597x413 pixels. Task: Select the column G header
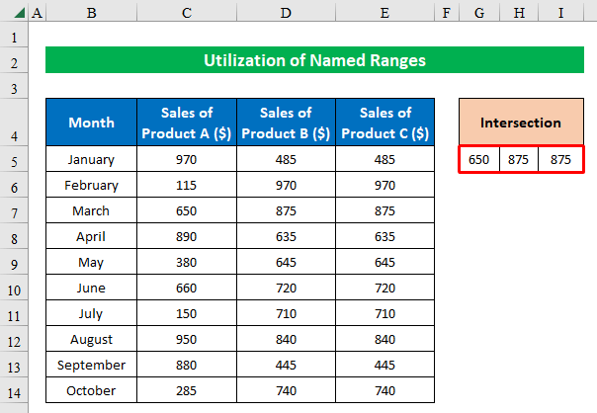[479, 14]
